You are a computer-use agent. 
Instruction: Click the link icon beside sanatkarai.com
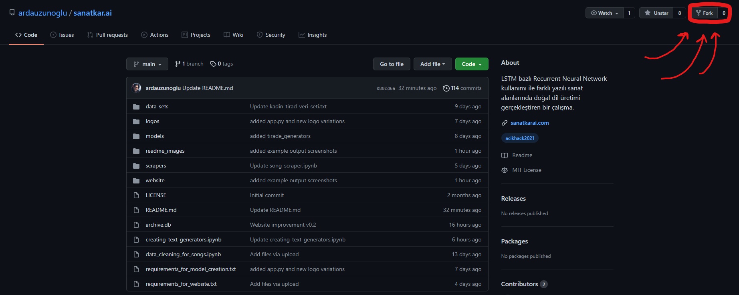pos(505,123)
